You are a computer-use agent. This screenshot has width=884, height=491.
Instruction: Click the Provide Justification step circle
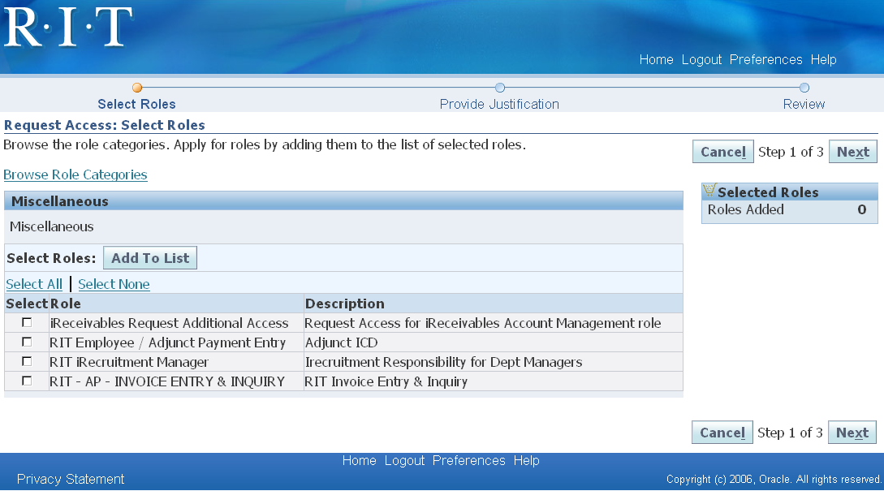point(500,88)
